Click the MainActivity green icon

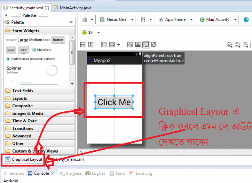[202, 19]
